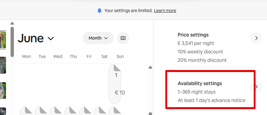The image size is (267, 115).
Task: Click the listings sidebar scrollbar thumb
Action: click(x=12, y=42)
